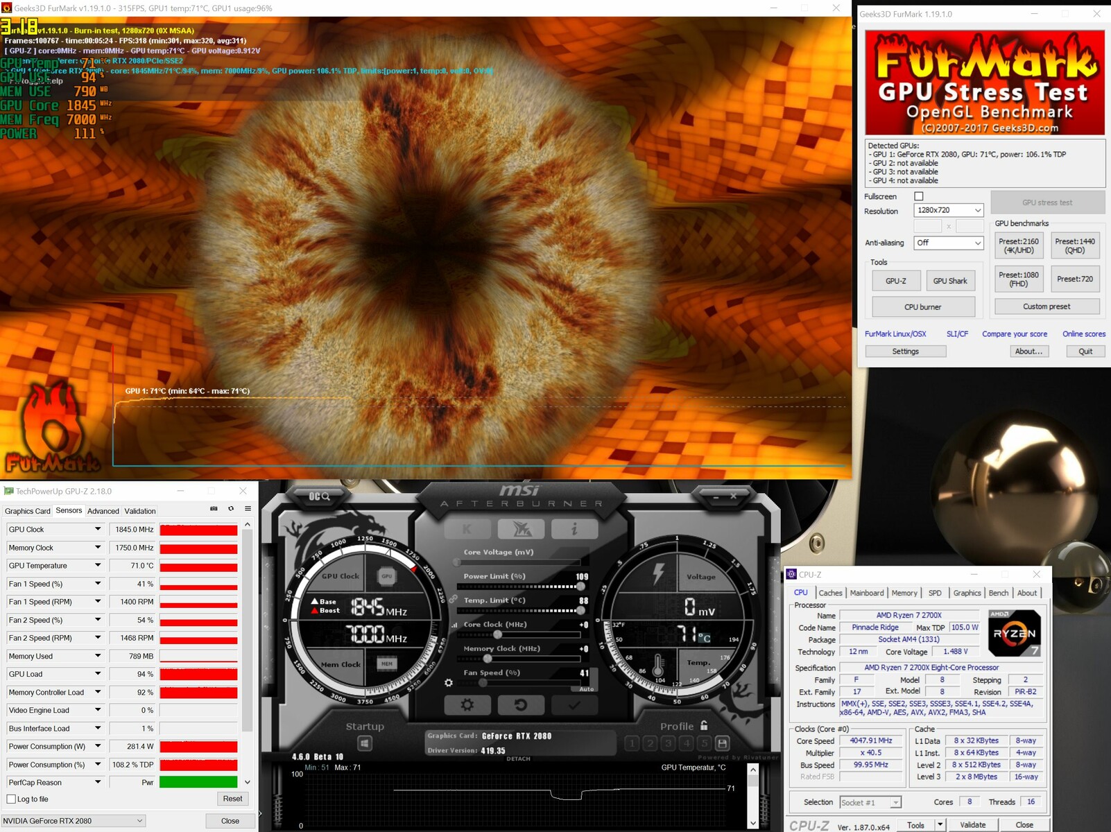The width and height of the screenshot is (1111, 832).
Task: Click the GPU-Z button in FurMark tools
Action: (x=896, y=281)
